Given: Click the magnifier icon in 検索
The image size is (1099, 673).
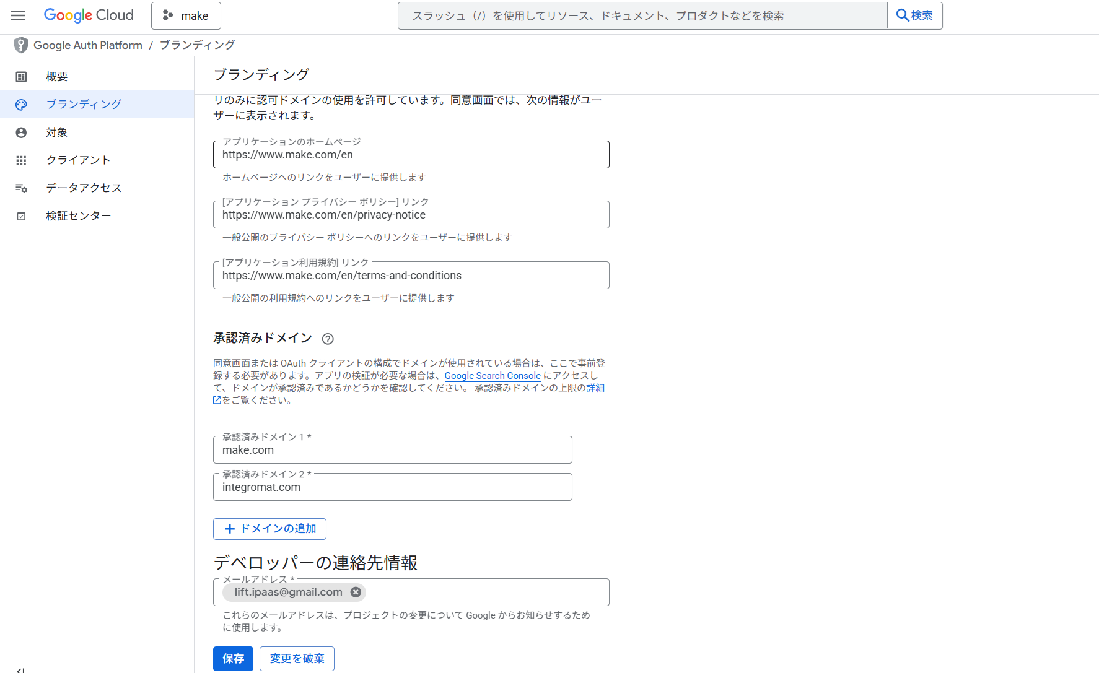Looking at the screenshot, I should click(x=903, y=15).
